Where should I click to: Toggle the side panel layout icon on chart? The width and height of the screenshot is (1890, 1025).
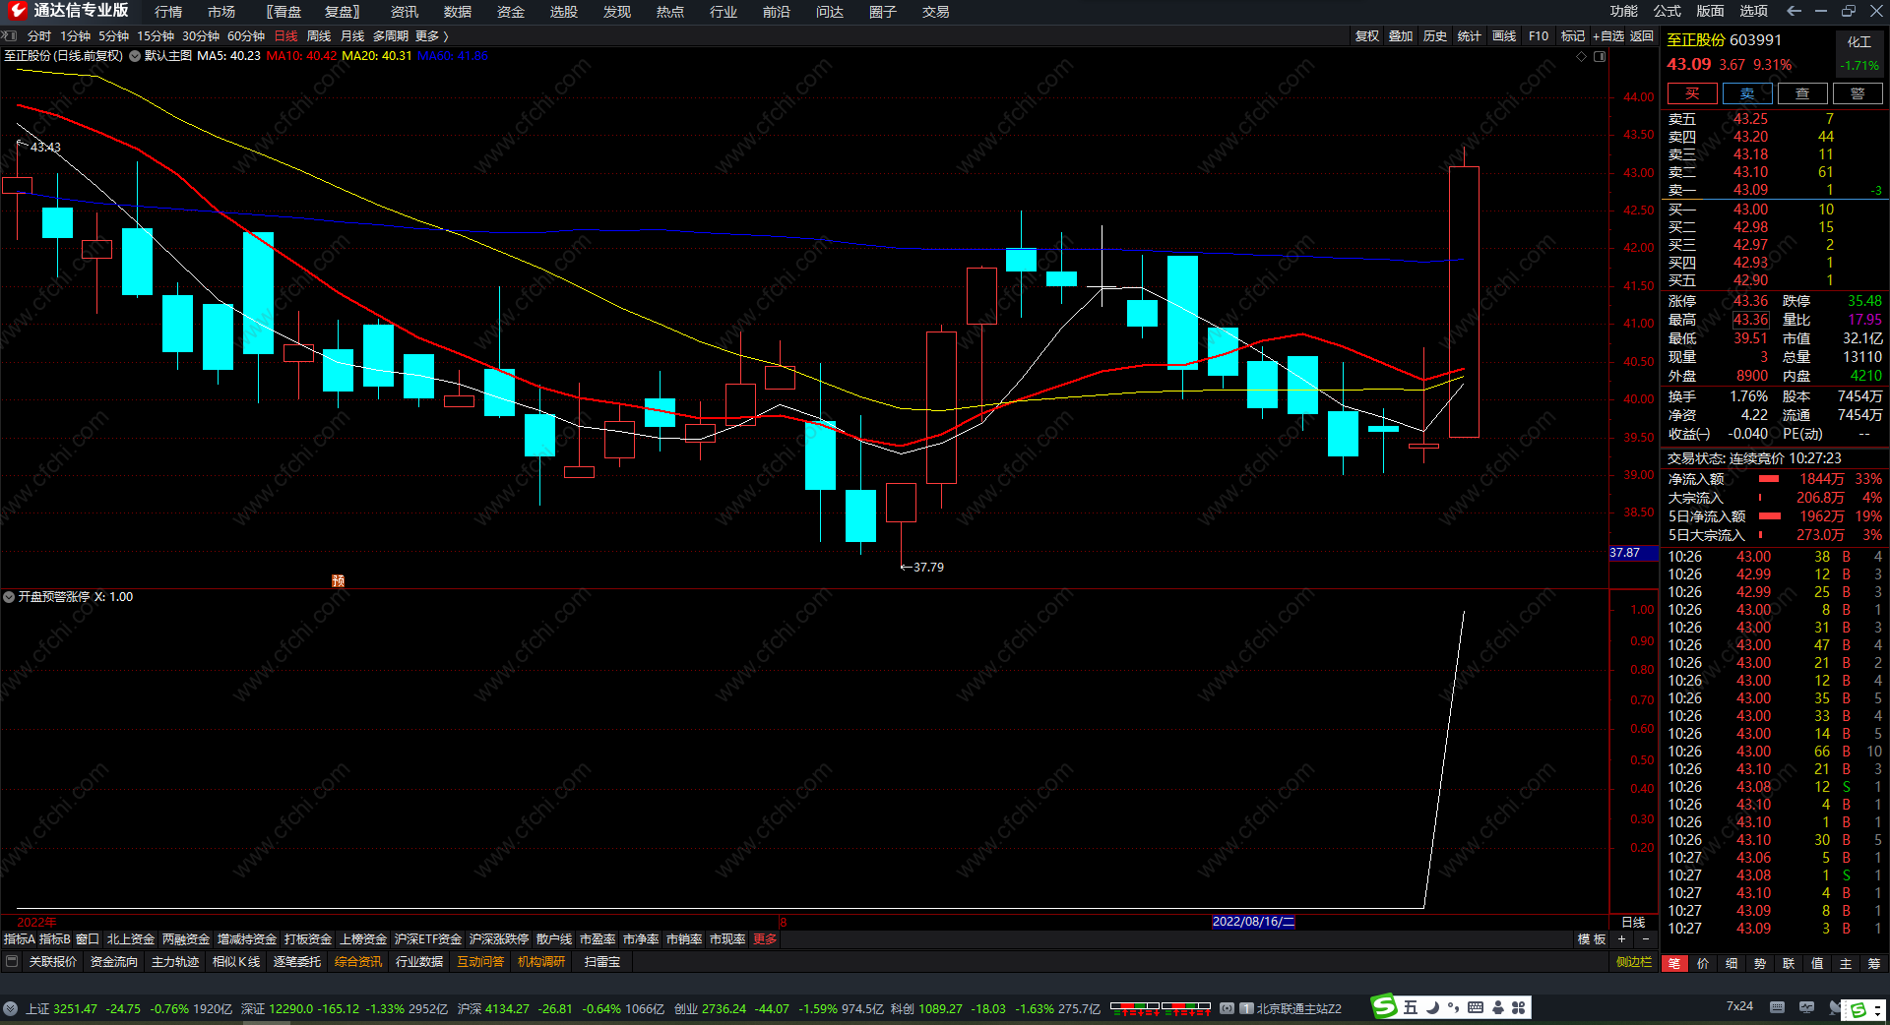(x=1600, y=56)
